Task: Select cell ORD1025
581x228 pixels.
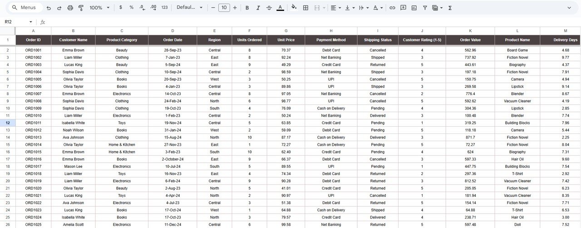Action: point(33,224)
